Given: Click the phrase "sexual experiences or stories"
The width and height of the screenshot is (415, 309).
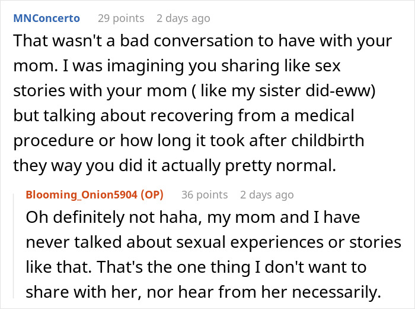Looking at the screenshot, I should (289, 242).
